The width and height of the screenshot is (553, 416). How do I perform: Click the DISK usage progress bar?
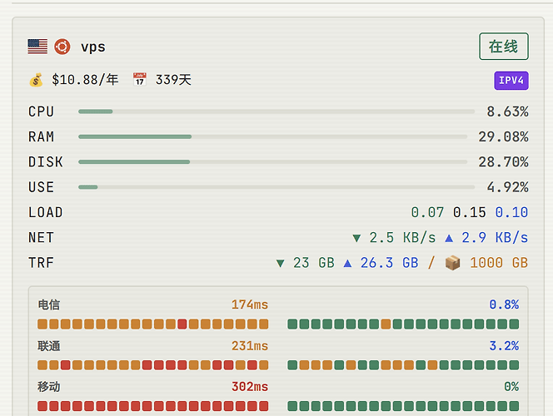click(272, 162)
